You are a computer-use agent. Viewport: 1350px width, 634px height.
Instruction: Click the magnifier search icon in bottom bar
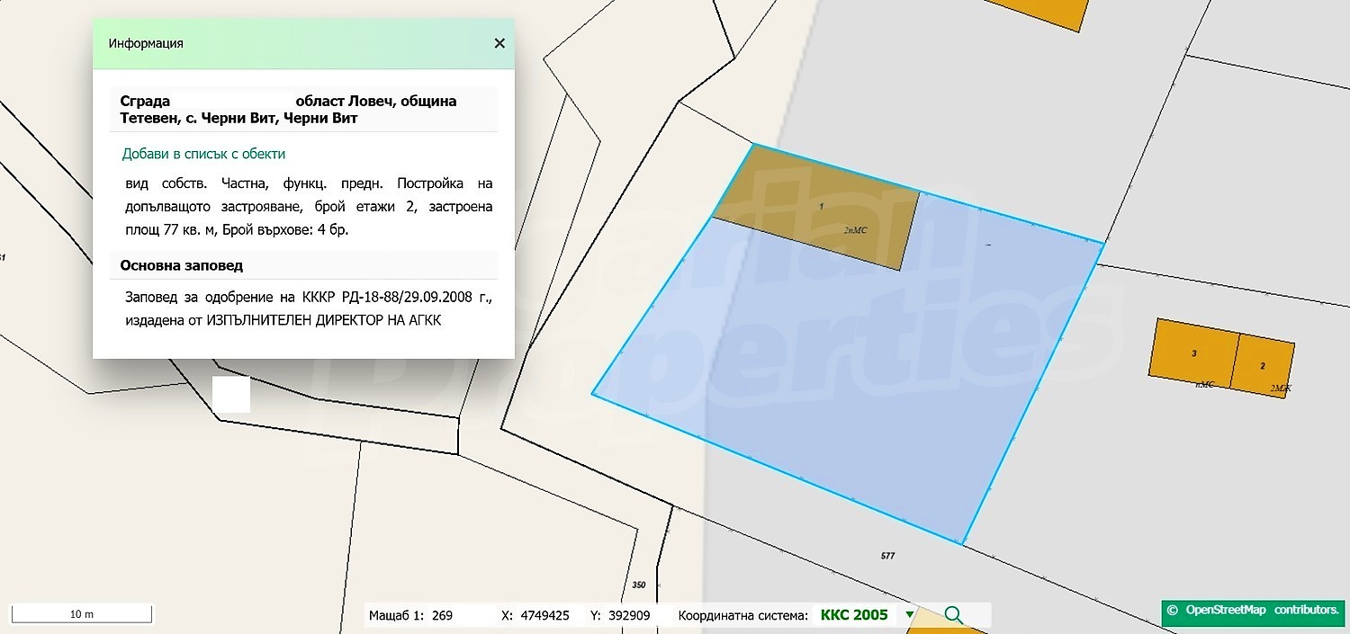click(953, 615)
